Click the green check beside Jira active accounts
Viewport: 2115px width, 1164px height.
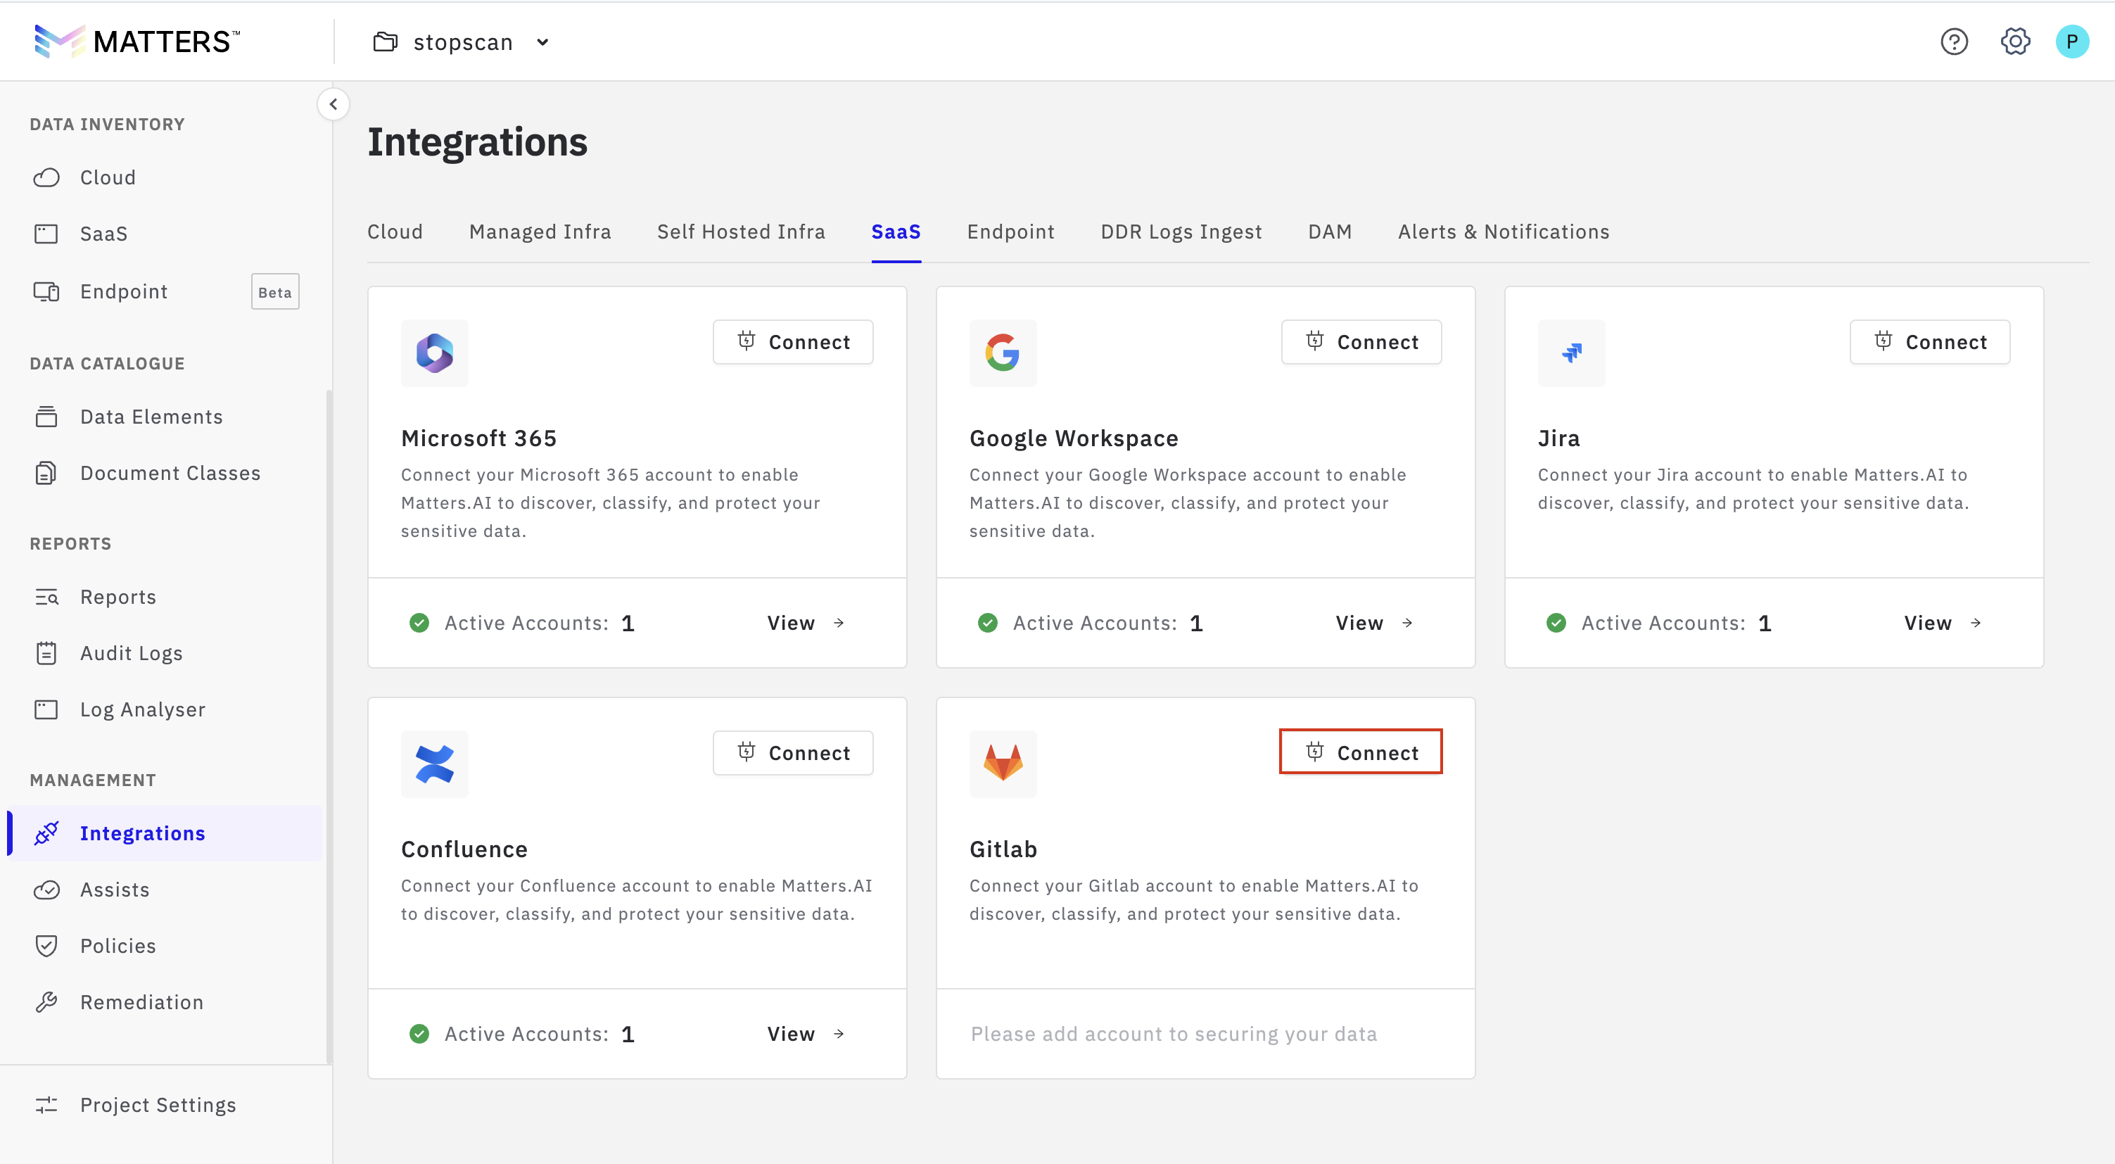click(1556, 623)
